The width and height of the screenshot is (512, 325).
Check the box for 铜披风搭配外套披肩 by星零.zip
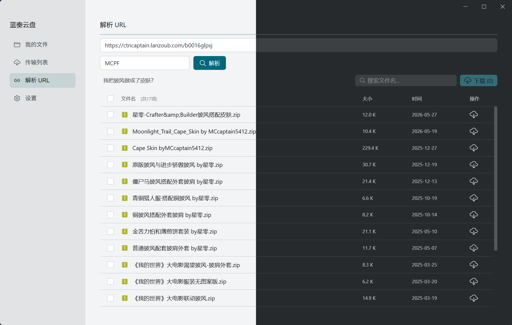click(x=111, y=215)
